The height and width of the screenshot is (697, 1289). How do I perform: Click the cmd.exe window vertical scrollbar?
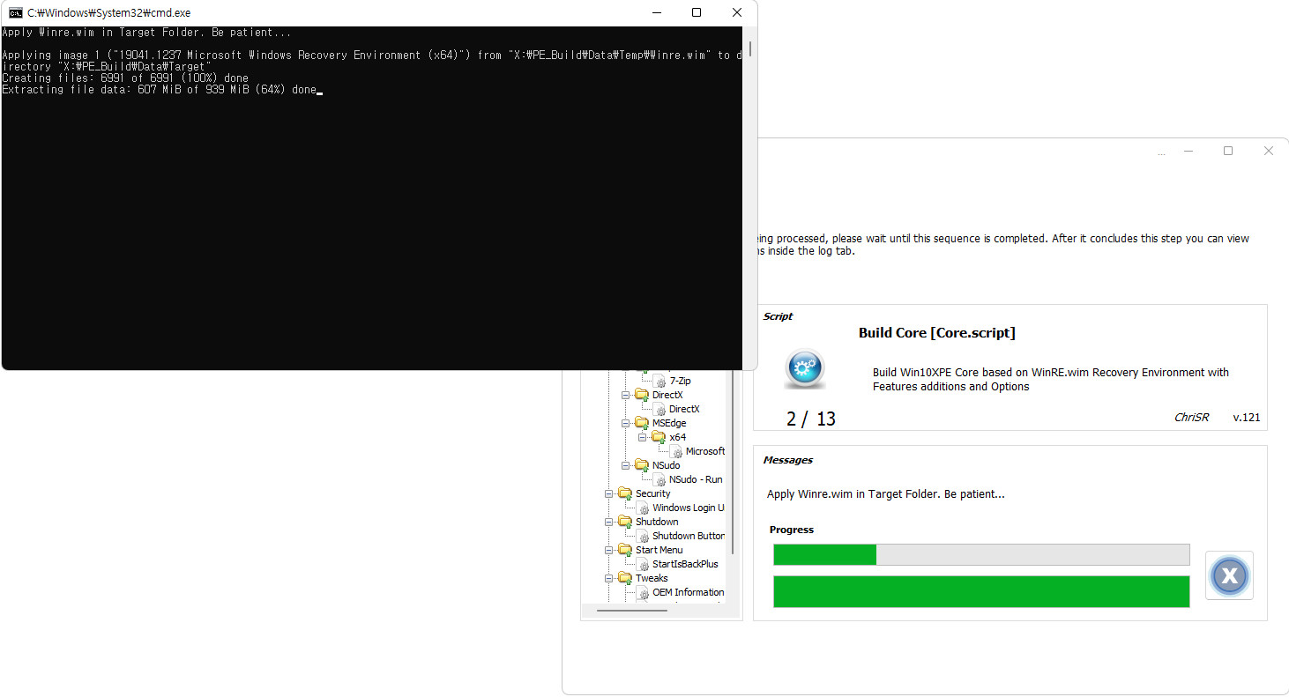click(x=750, y=48)
